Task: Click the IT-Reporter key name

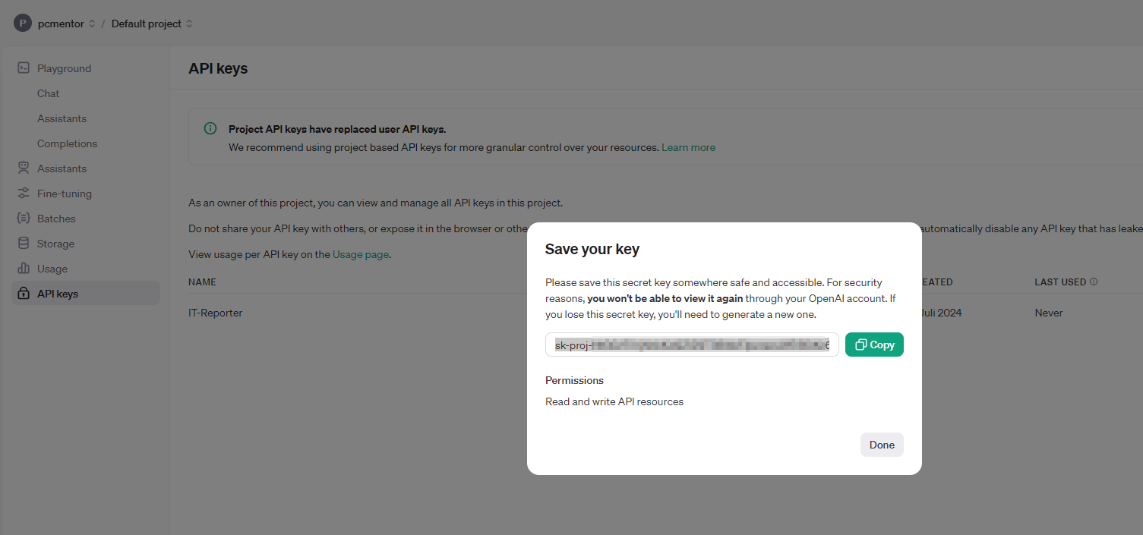Action: click(x=216, y=313)
